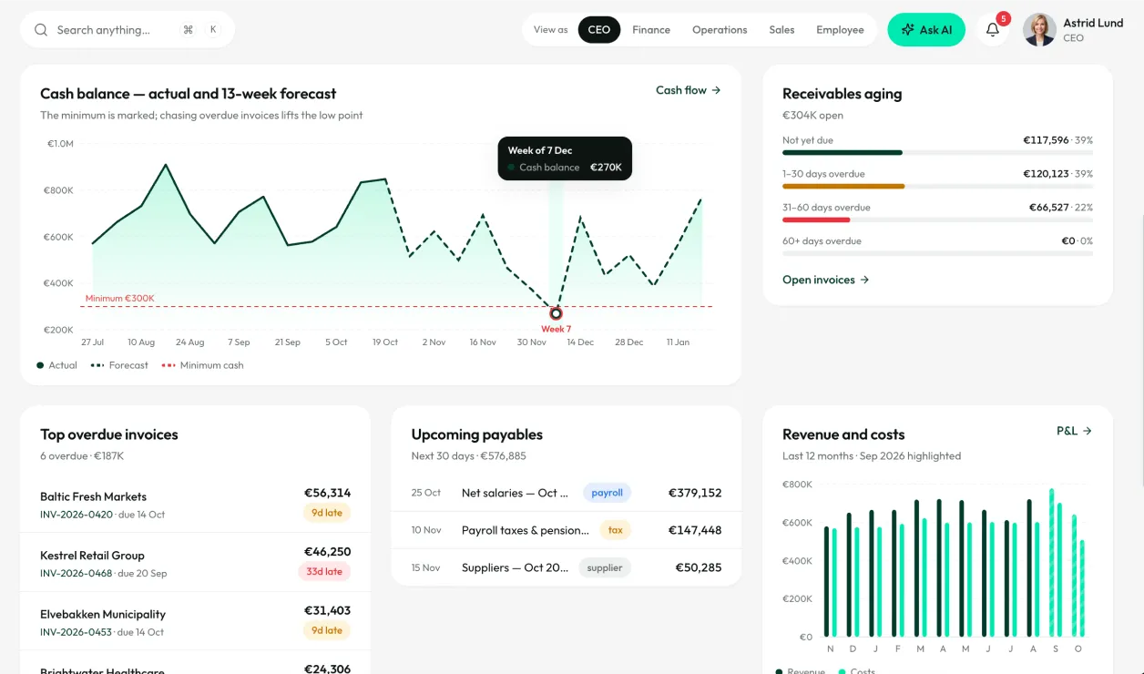The height and width of the screenshot is (674, 1144).
Task: Click the Week 7 minimum marker
Action: tap(556, 313)
